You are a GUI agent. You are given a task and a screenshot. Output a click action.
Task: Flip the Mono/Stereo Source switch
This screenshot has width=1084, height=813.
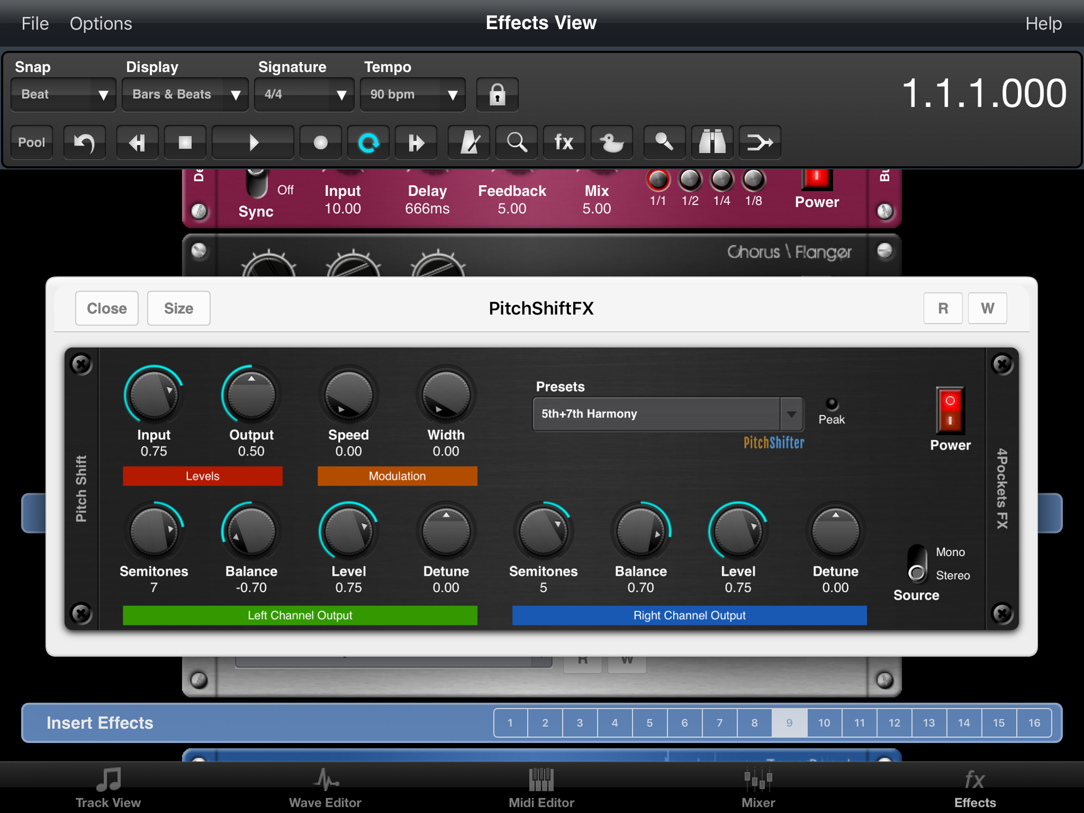coord(917,564)
